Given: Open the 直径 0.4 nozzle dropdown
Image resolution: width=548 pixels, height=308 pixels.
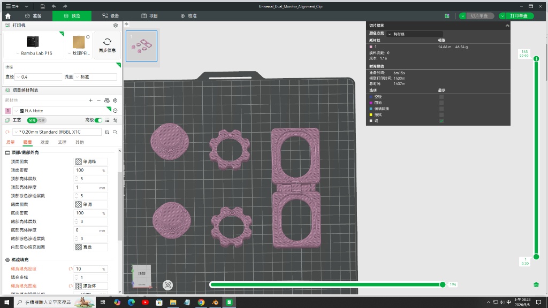Looking at the screenshot, I should (x=39, y=77).
